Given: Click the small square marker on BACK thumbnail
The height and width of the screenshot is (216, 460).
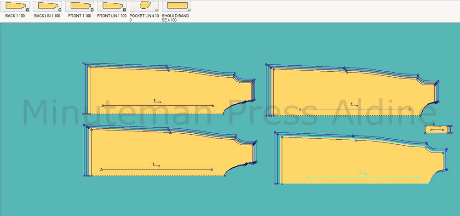Looking at the screenshot, I should pos(28,10).
